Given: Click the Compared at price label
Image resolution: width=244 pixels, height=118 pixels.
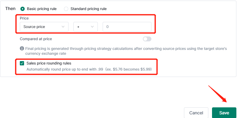Looking at the screenshot, I should (x=36, y=39).
